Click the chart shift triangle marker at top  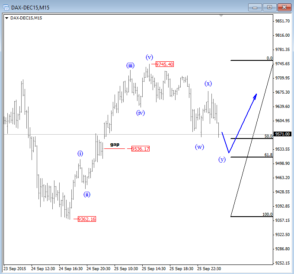222,16
